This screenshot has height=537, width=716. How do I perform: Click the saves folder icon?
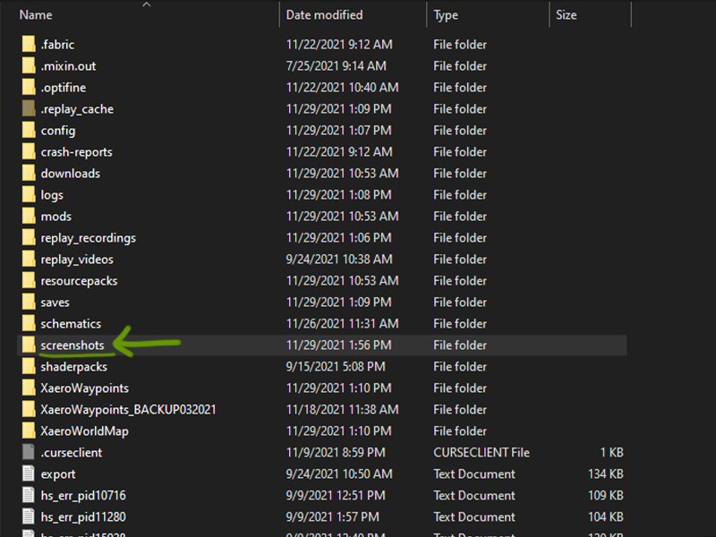click(29, 303)
